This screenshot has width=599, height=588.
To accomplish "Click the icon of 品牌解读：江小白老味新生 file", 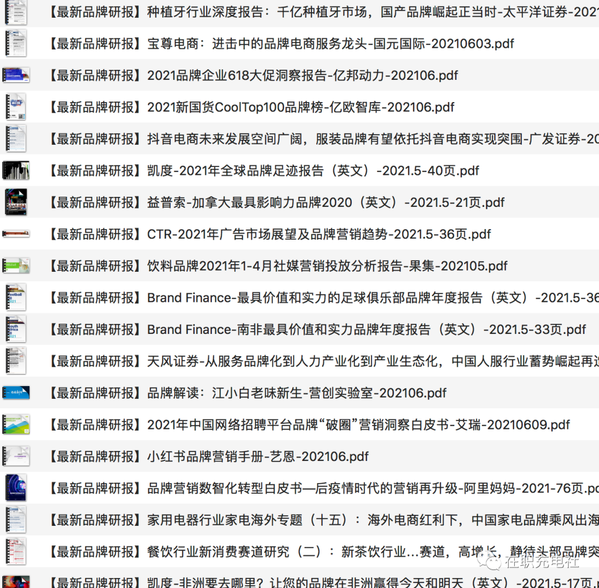I will 16,392.
